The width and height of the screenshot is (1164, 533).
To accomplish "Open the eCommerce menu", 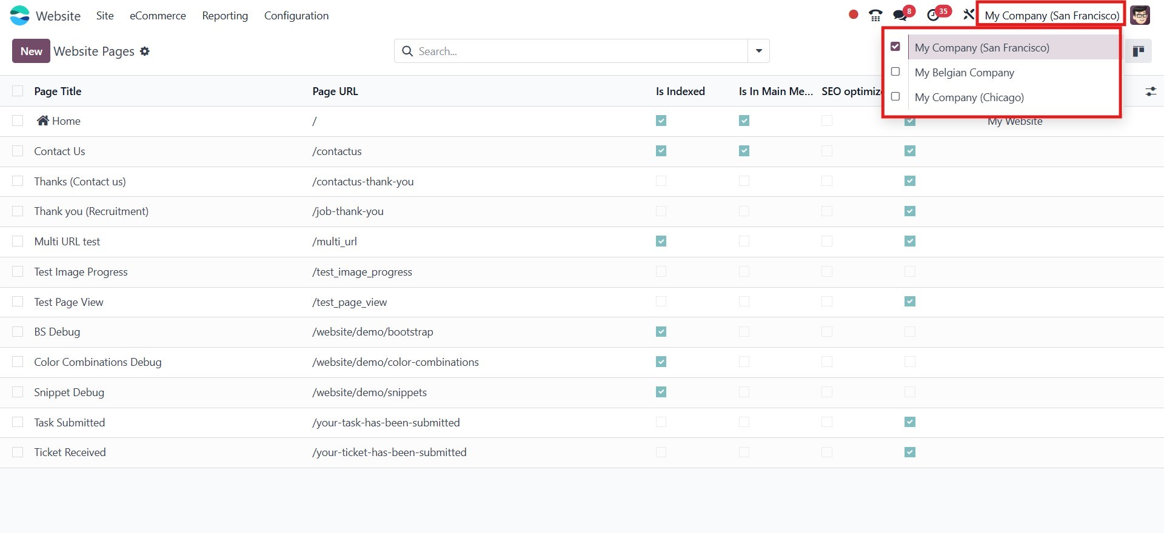I will pos(158,16).
